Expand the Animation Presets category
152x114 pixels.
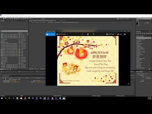[136, 40]
